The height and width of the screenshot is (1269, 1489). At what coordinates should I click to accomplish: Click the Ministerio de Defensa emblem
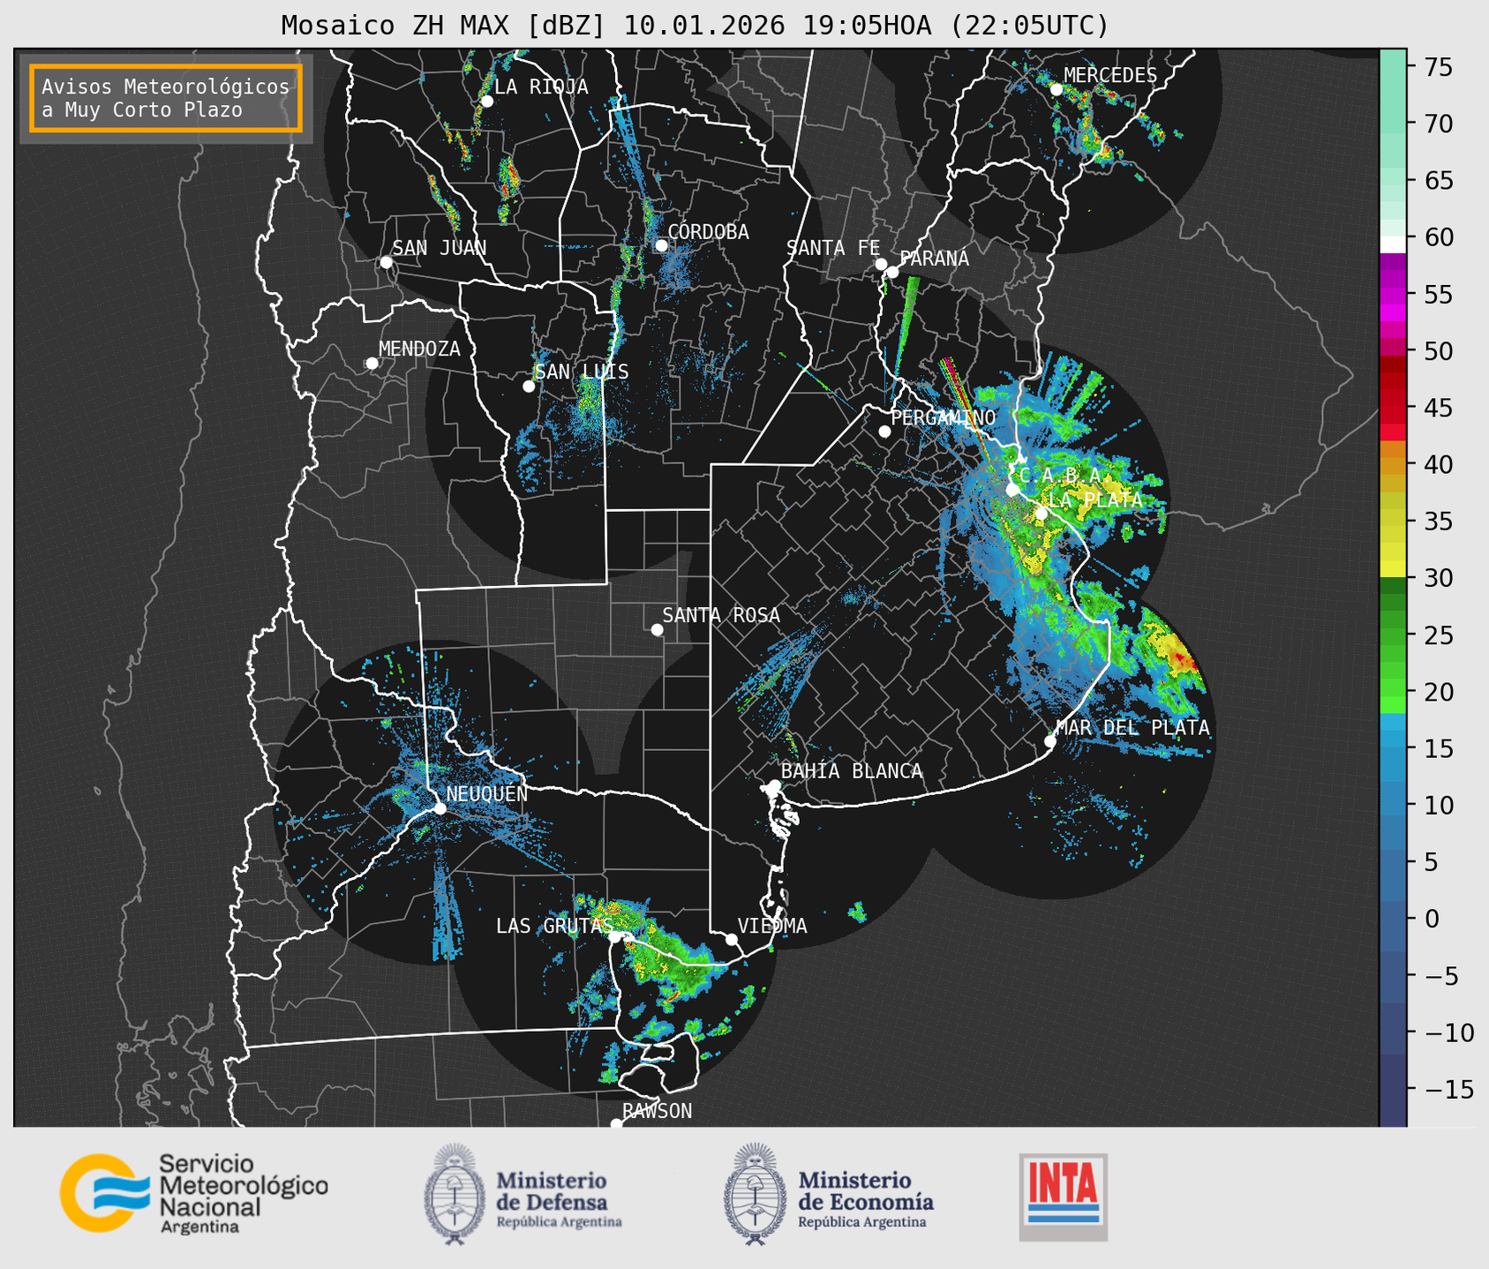tap(455, 1194)
